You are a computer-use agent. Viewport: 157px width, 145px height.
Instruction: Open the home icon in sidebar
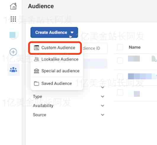coord(13,6)
